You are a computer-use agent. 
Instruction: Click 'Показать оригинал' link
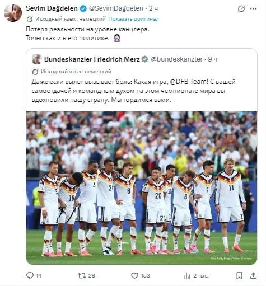(x=133, y=19)
